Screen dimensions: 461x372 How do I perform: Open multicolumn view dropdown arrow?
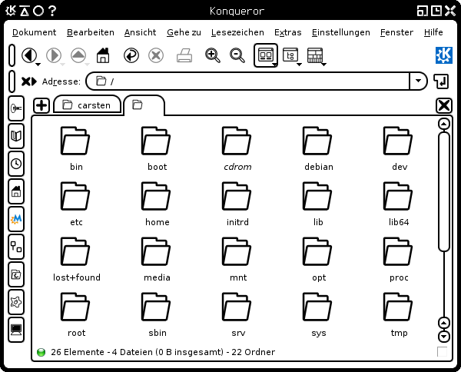tap(324, 64)
